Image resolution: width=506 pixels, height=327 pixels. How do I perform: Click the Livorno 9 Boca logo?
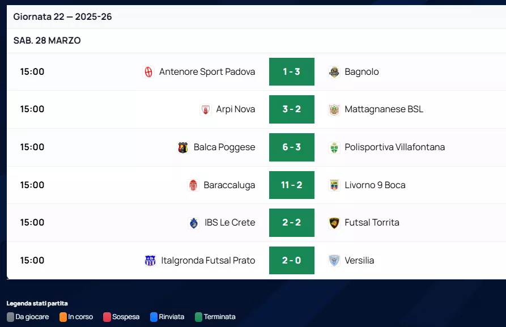334,185
